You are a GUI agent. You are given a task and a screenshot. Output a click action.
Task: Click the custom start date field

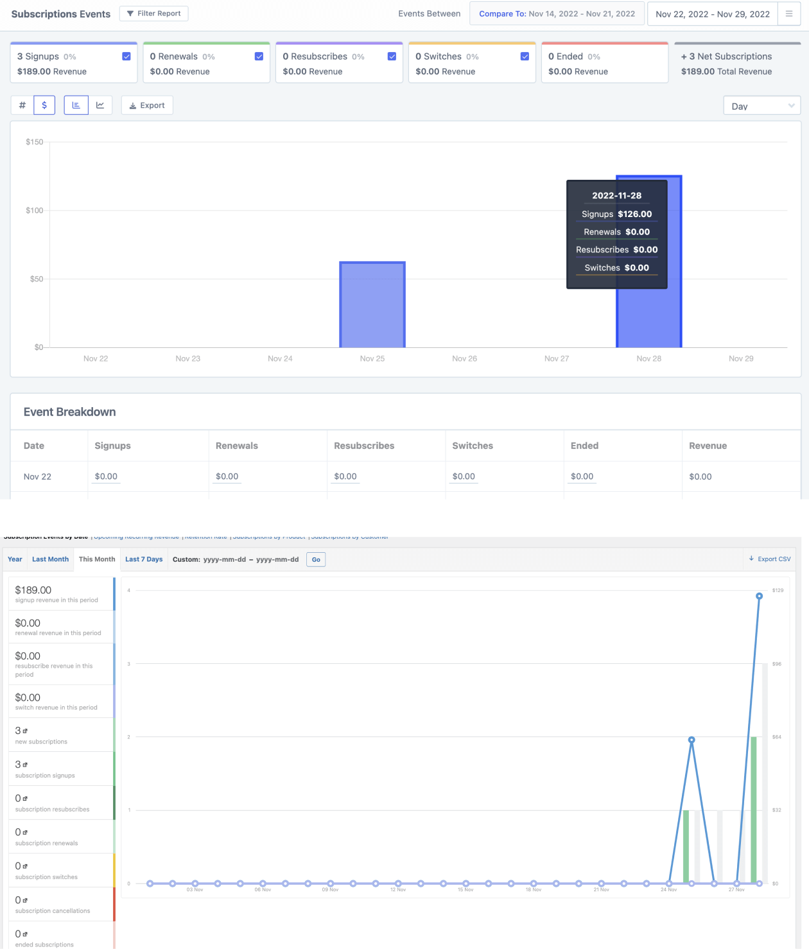point(225,559)
